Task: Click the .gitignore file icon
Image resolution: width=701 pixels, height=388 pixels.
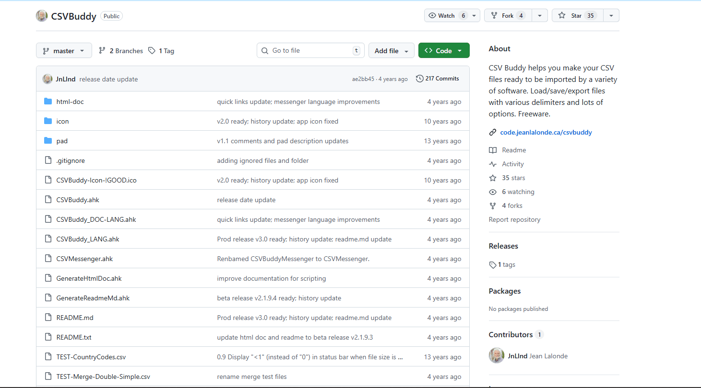Action: pyautogui.click(x=48, y=160)
